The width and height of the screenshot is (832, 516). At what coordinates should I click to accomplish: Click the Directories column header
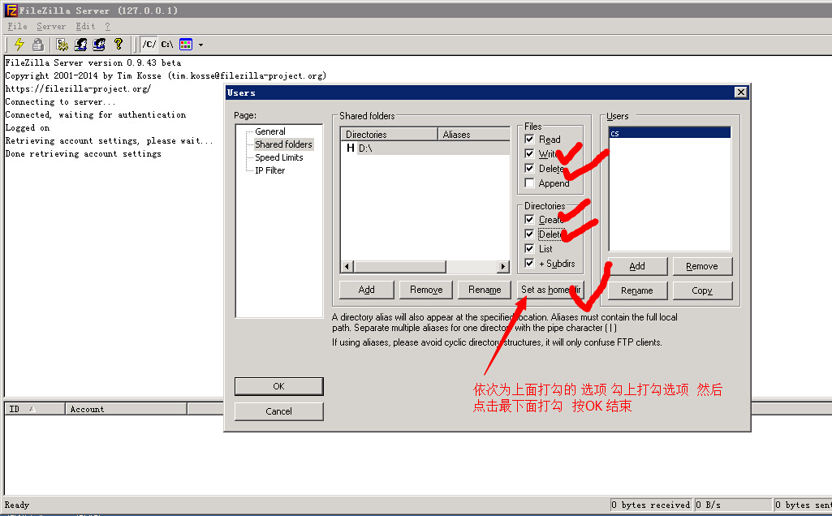pos(389,134)
